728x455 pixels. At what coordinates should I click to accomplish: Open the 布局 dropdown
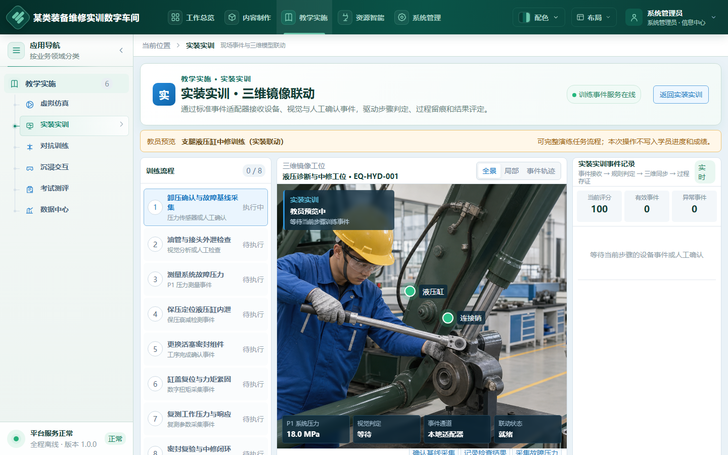click(x=594, y=18)
